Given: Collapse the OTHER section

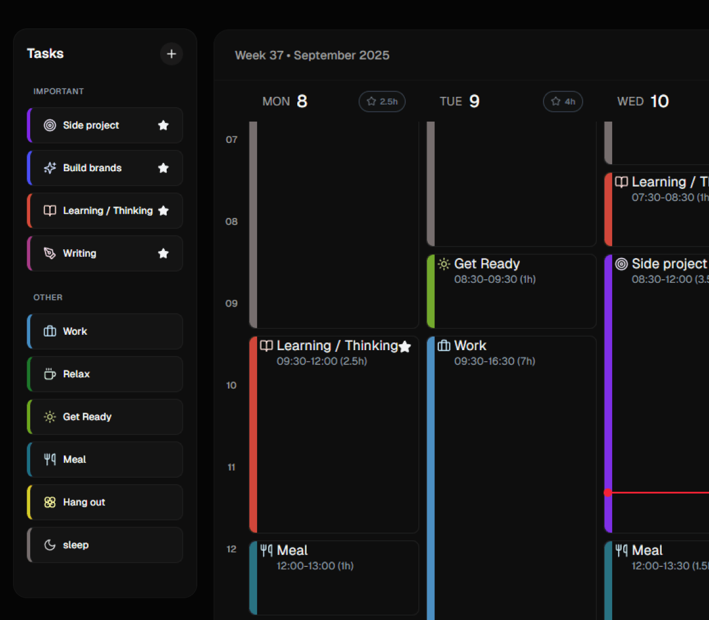Looking at the screenshot, I should pyautogui.click(x=47, y=298).
